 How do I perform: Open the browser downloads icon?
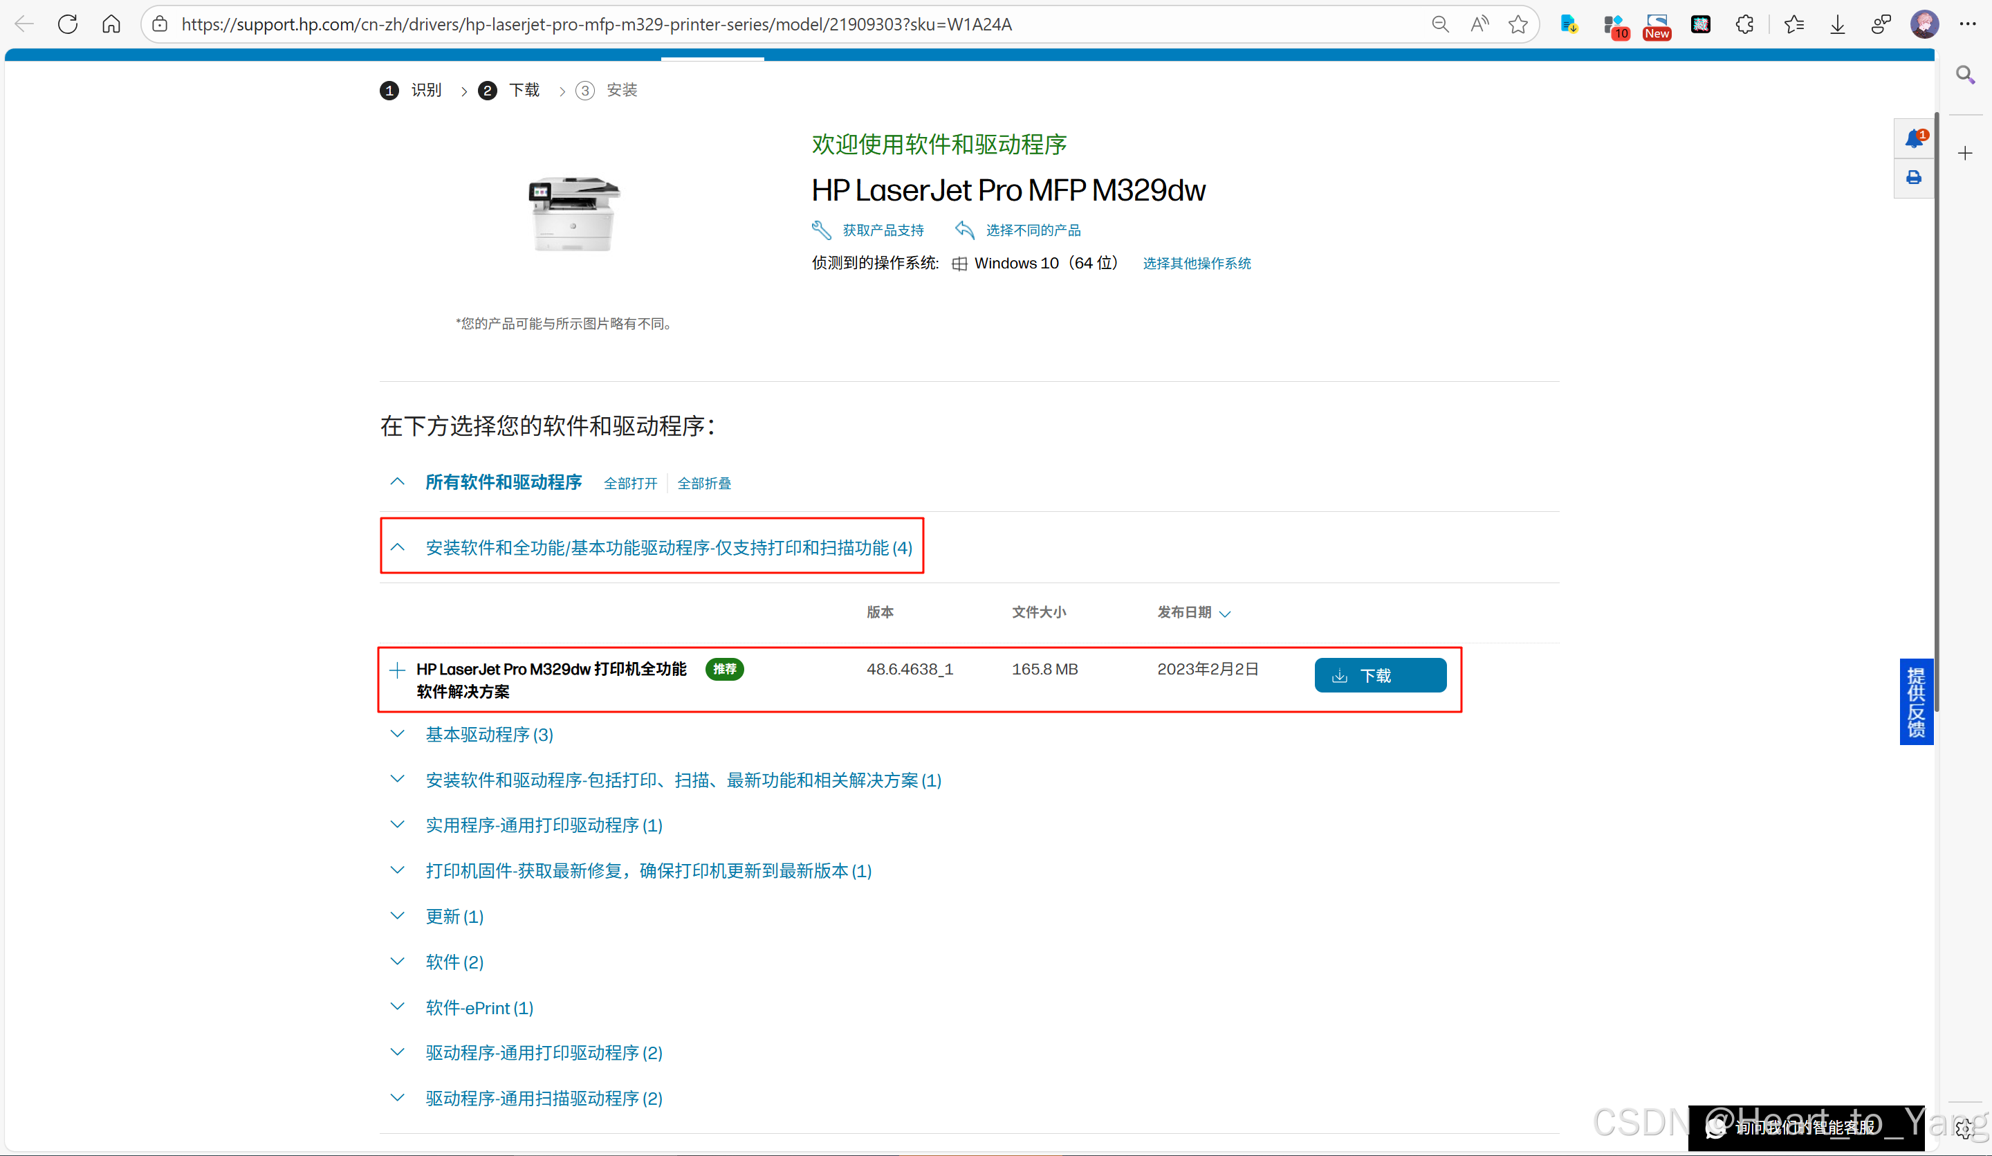[1838, 24]
